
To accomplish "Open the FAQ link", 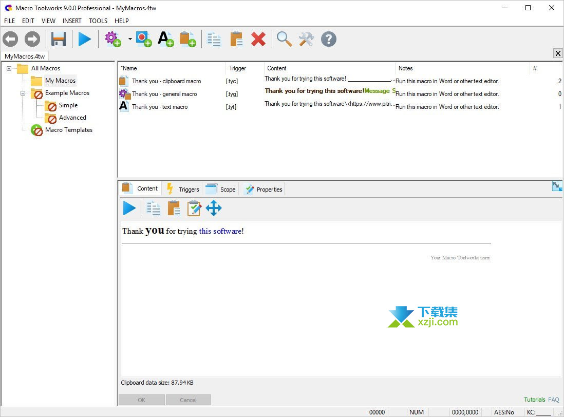I will 554,400.
